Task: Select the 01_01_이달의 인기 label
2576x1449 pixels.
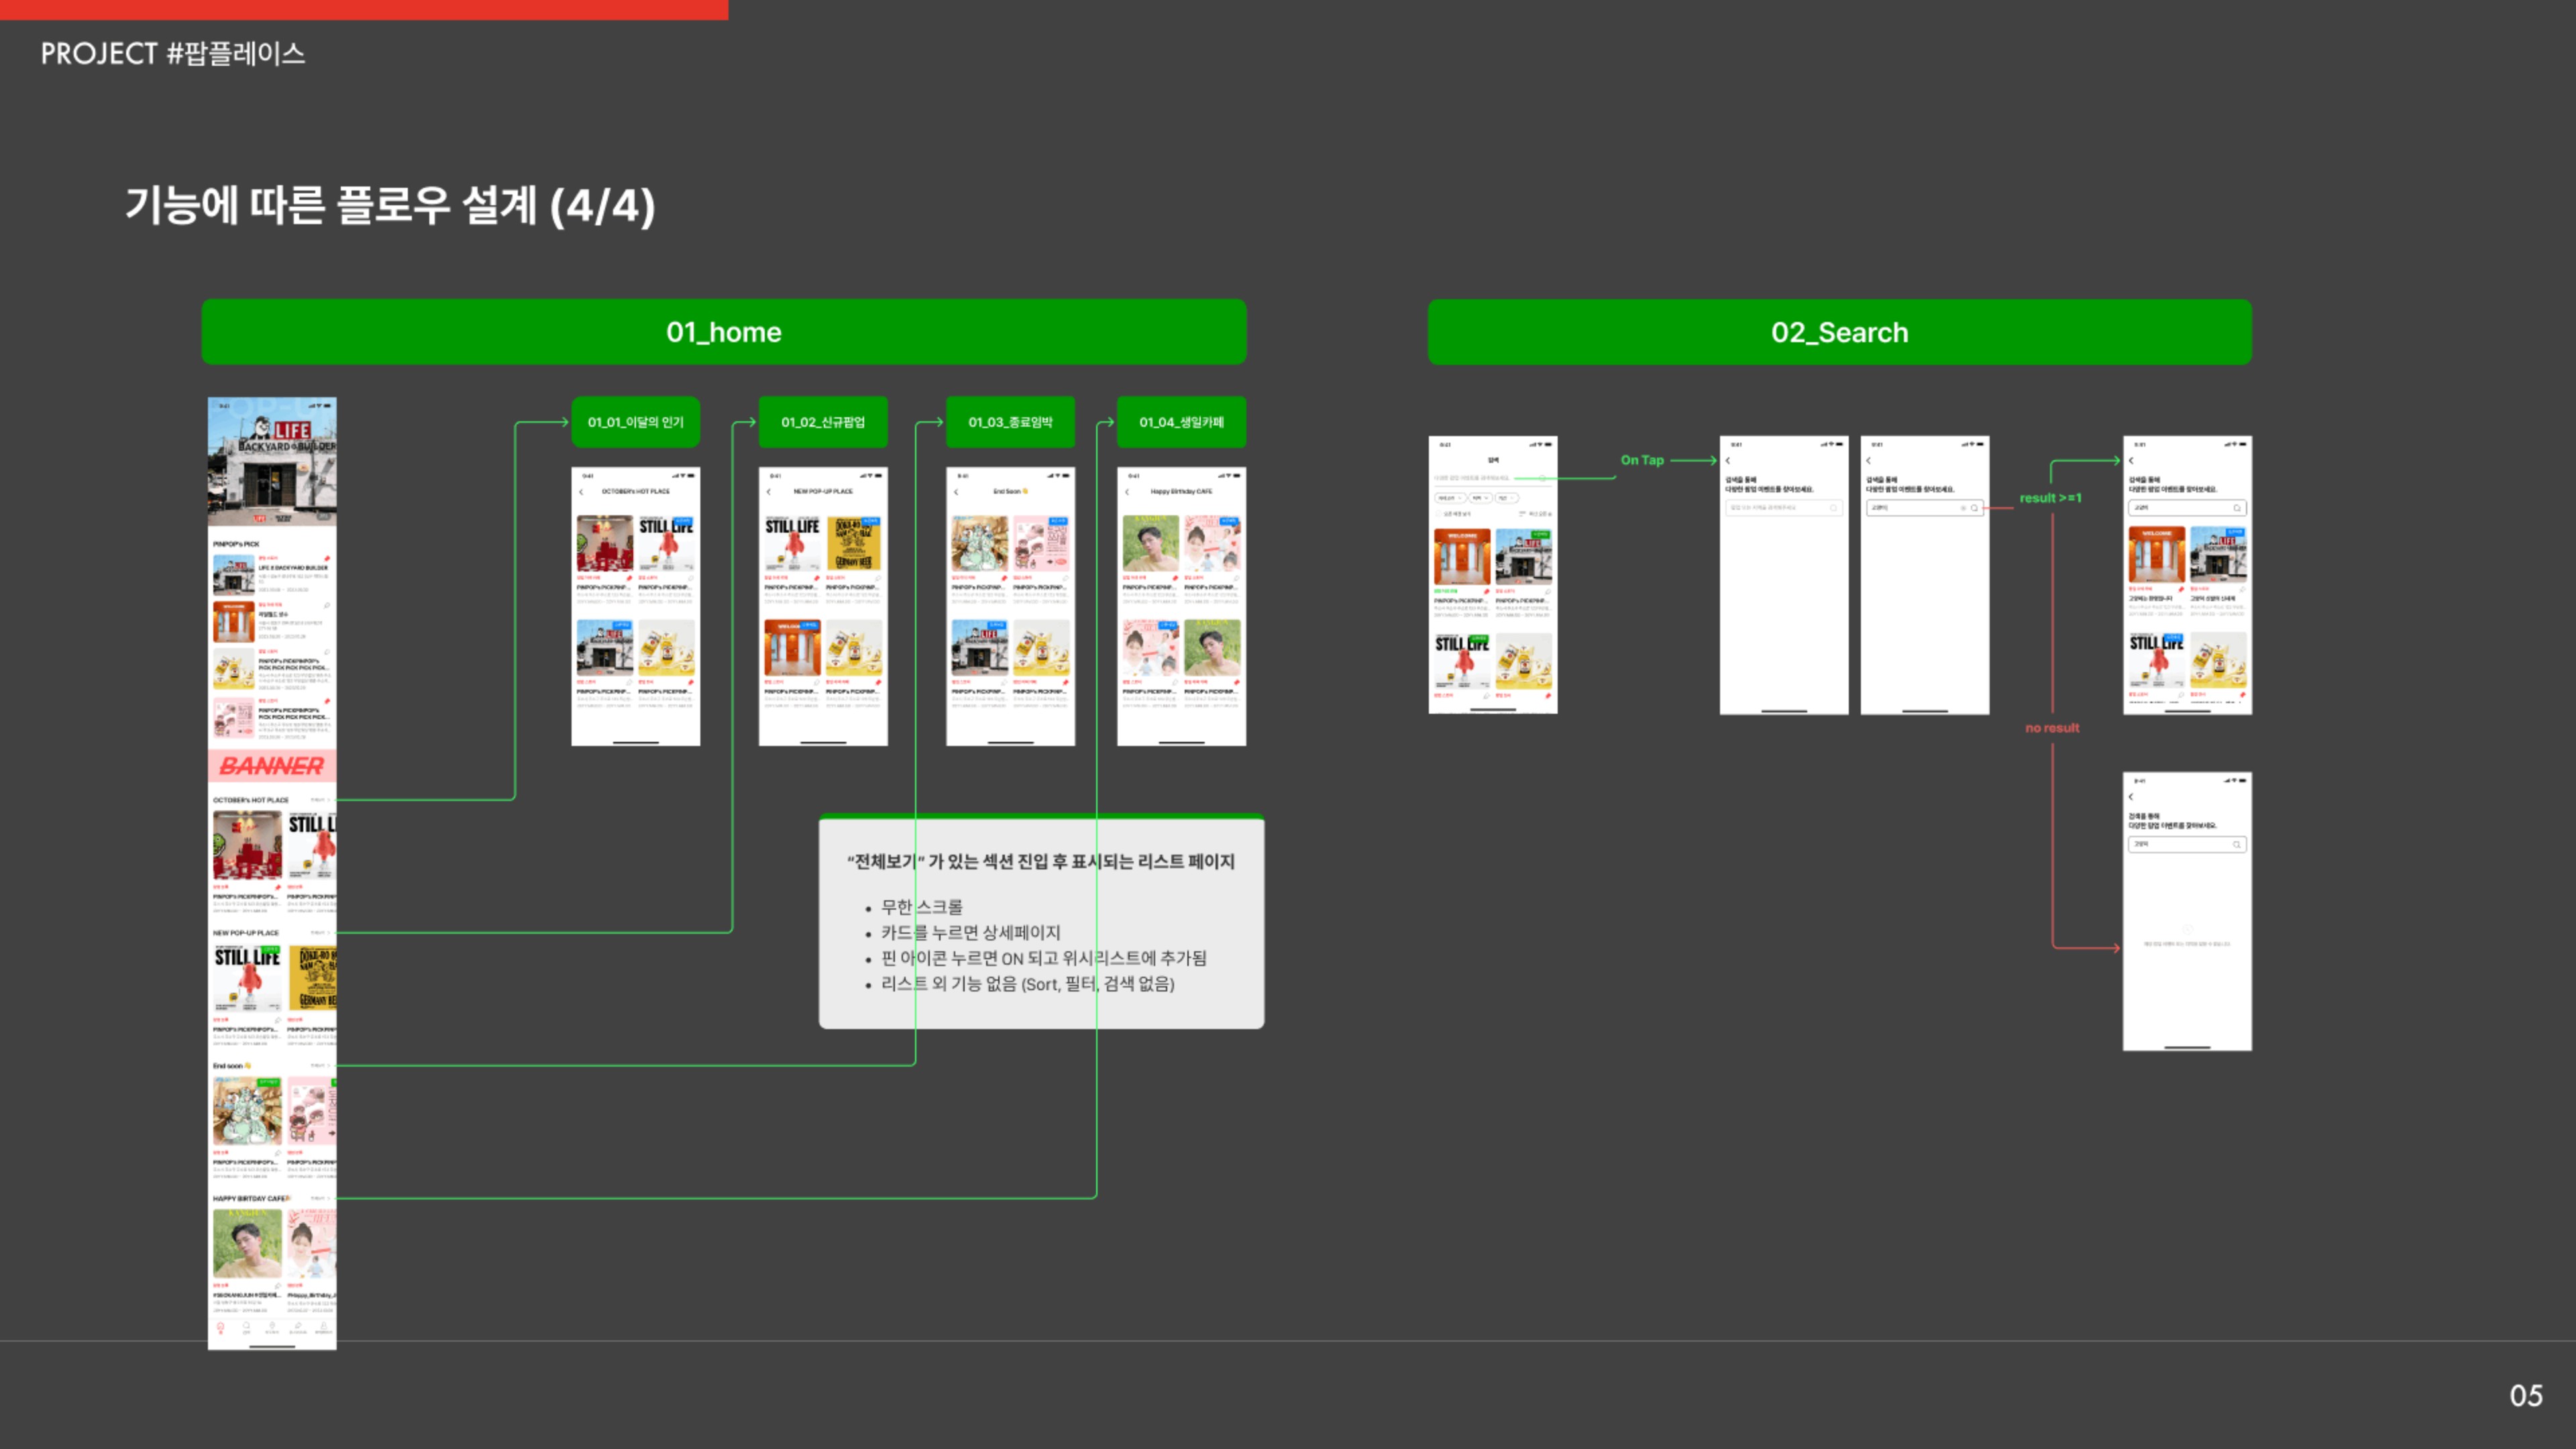Action: coord(636,422)
